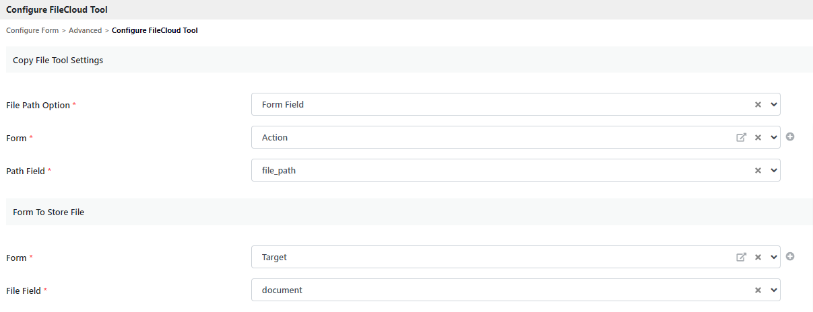Screen dimensions: 813x312
Task: Navigate to the Advanced breadcrumb link
Action: tap(85, 30)
